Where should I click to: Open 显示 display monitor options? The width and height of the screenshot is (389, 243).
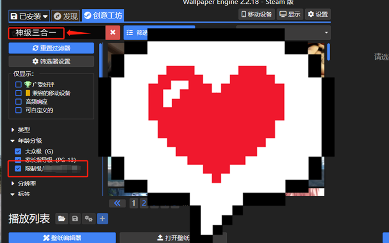coord(290,14)
